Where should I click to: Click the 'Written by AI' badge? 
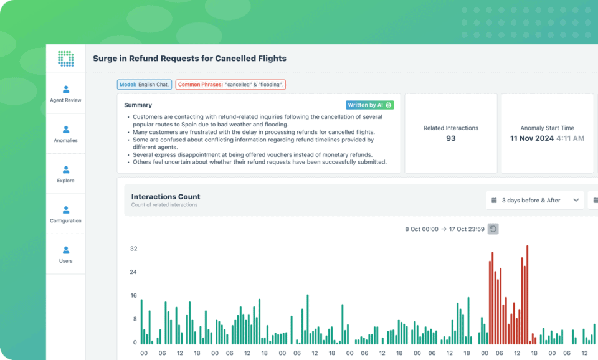click(369, 105)
